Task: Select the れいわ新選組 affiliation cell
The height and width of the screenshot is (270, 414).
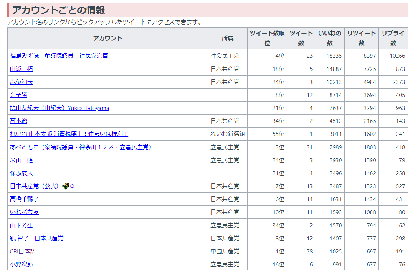Action: coord(228,134)
